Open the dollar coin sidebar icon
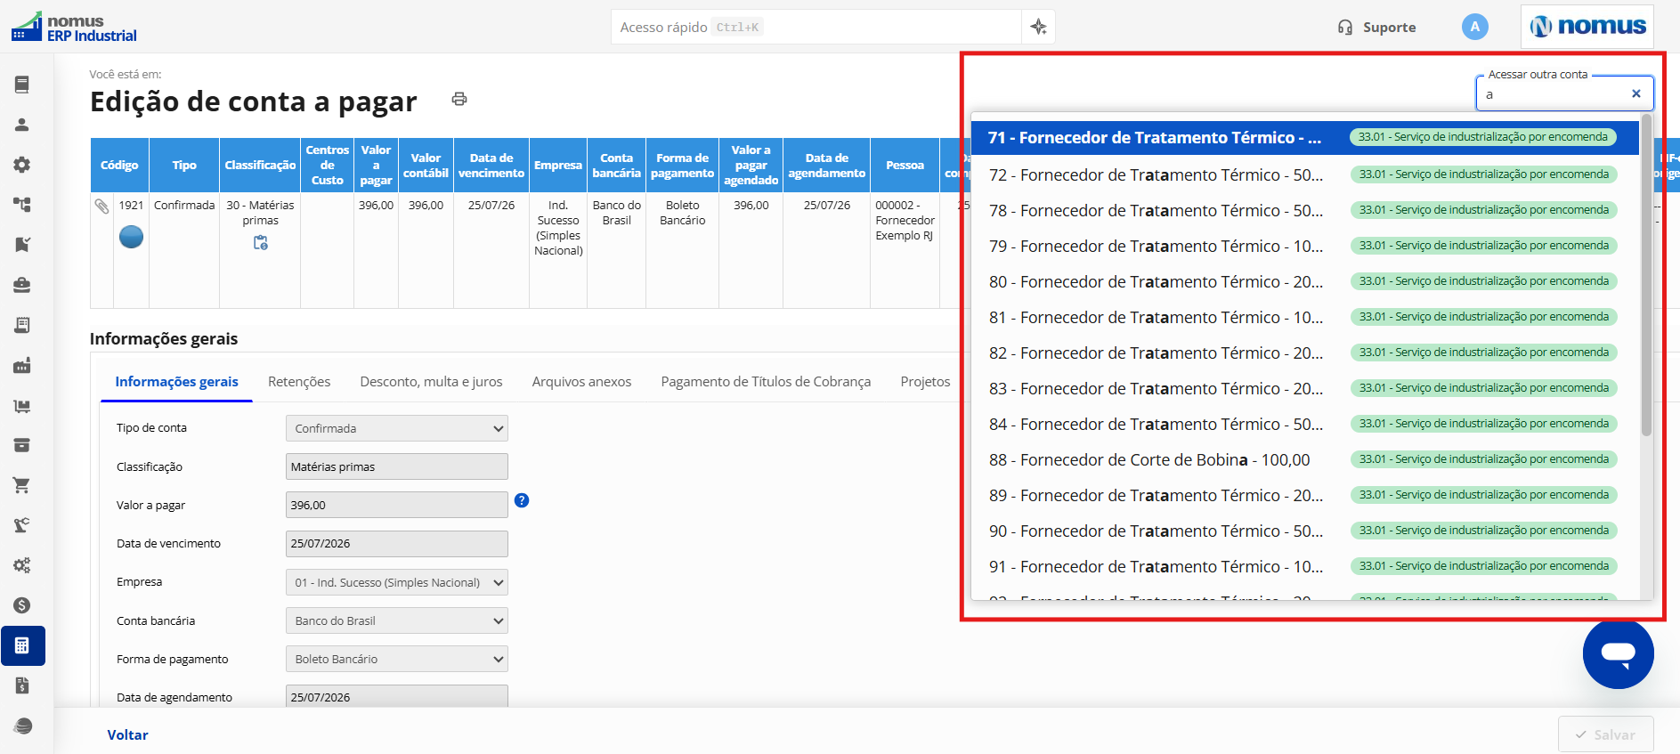This screenshot has width=1680, height=754. 22,605
